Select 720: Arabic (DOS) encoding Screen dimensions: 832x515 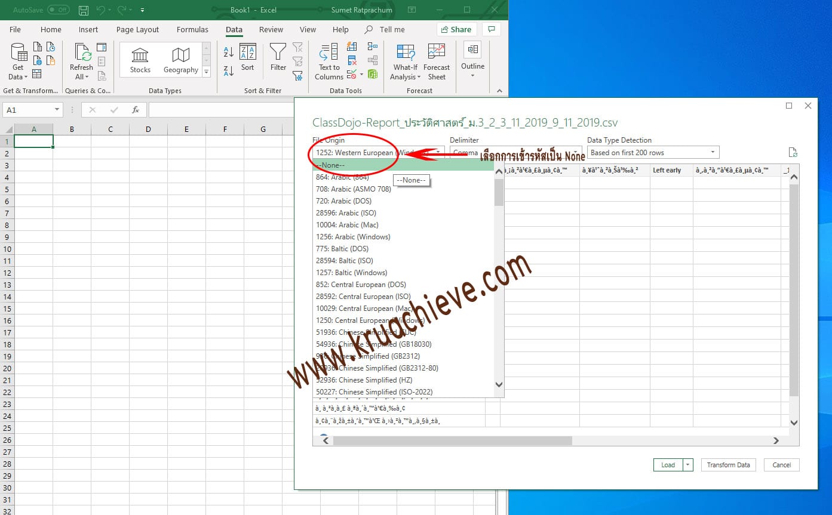404,201
